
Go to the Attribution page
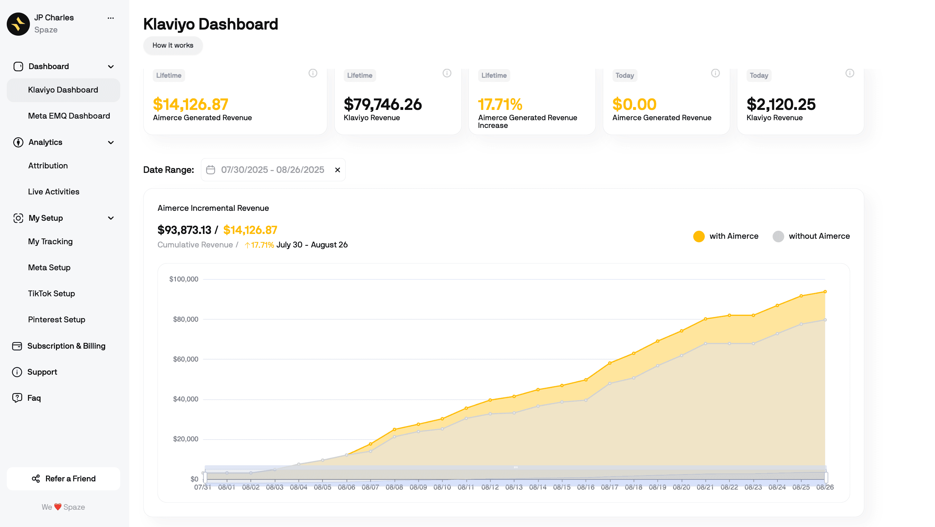tap(48, 165)
